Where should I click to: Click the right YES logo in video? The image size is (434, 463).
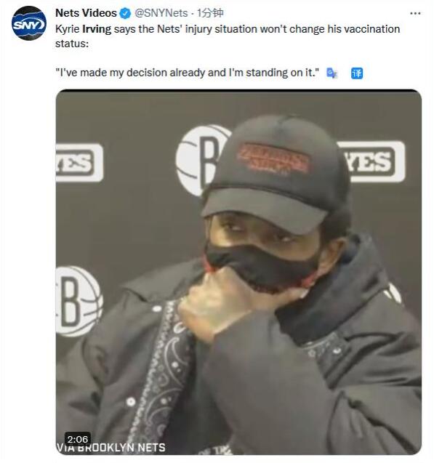click(371, 161)
